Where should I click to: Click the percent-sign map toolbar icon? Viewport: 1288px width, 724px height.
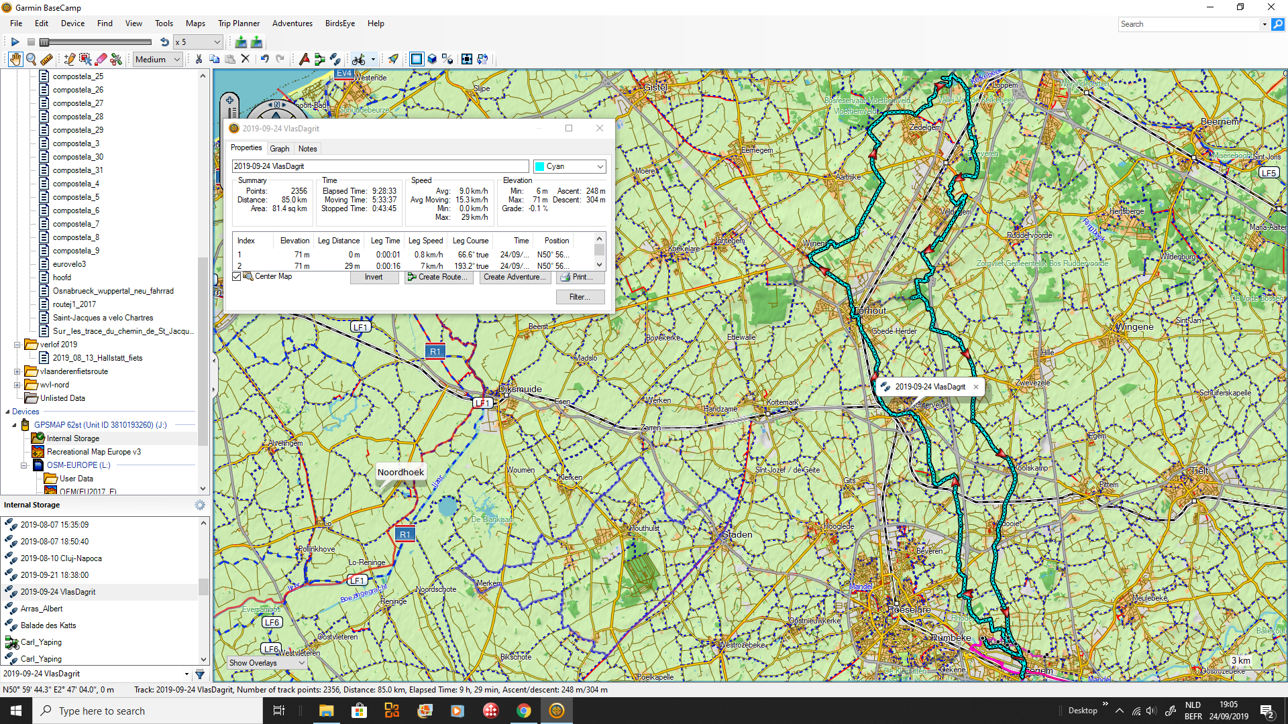click(448, 59)
